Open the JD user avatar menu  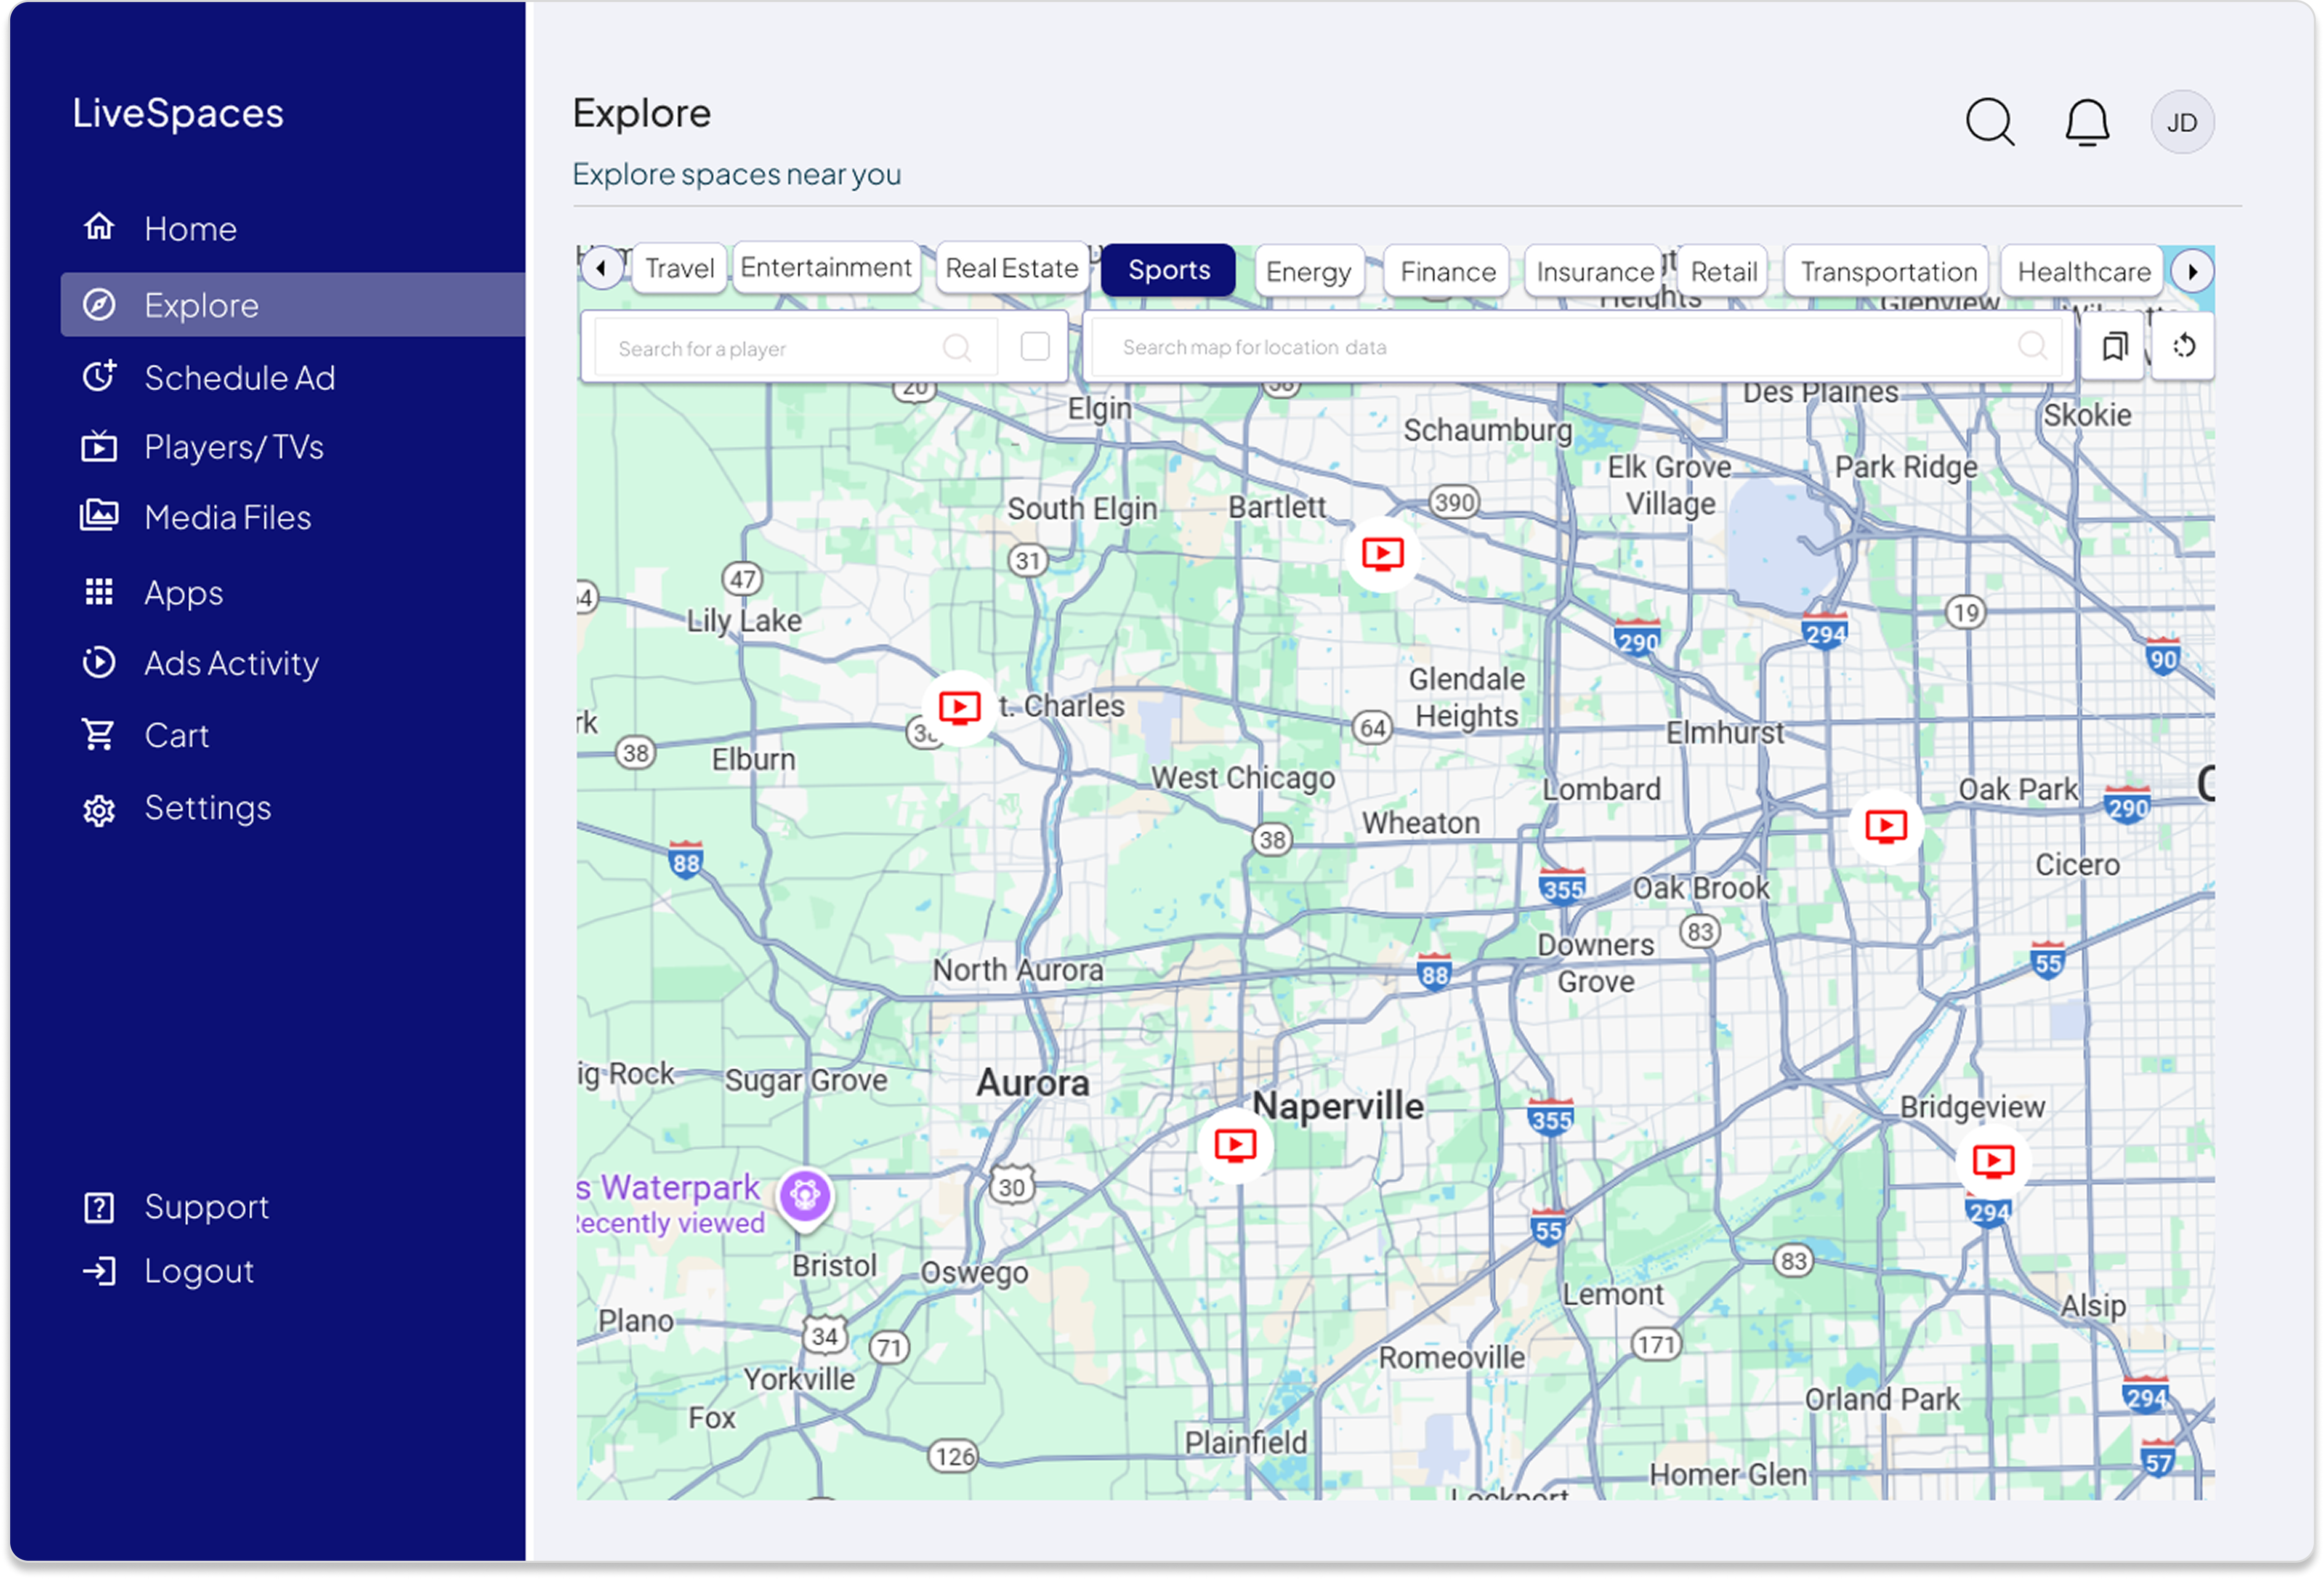pyautogui.click(x=2182, y=122)
